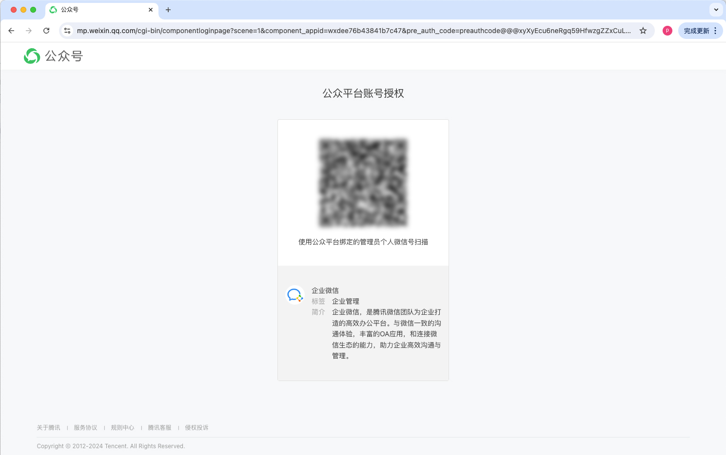The height and width of the screenshot is (455, 726).
Task: Click the browser forward arrow
Action: [x=29, y=31]
